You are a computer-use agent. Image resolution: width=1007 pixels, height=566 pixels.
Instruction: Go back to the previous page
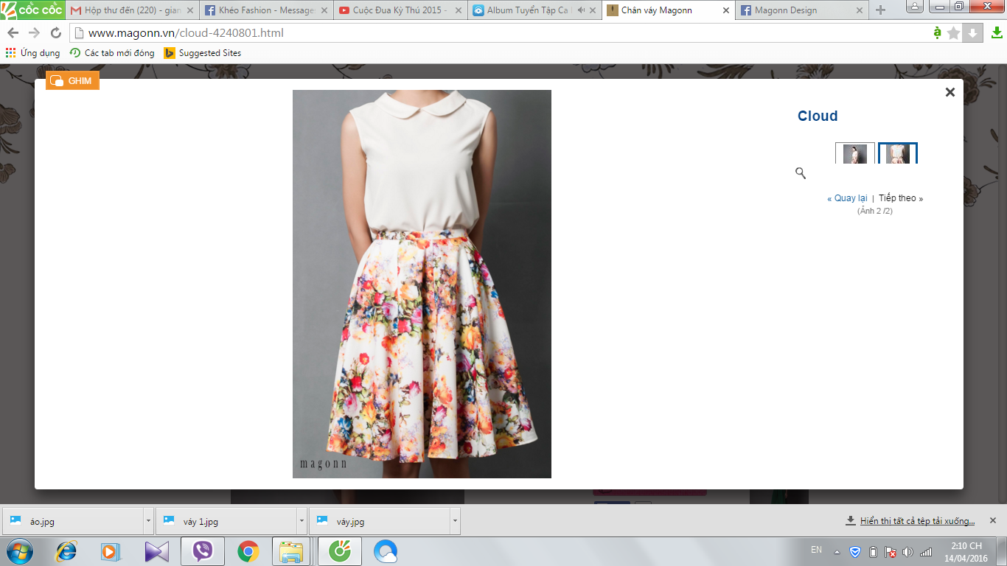pyautogui.click(x=13, y=33)
